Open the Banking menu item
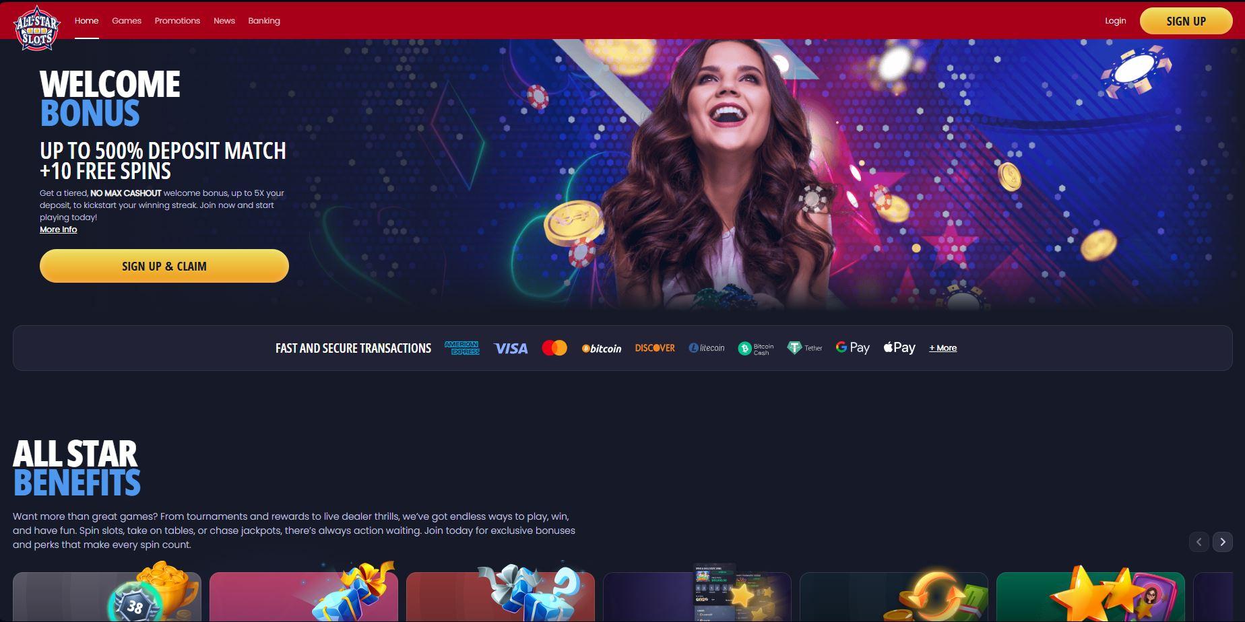This screenshot has height=622, width=1245. pos(264,21)
